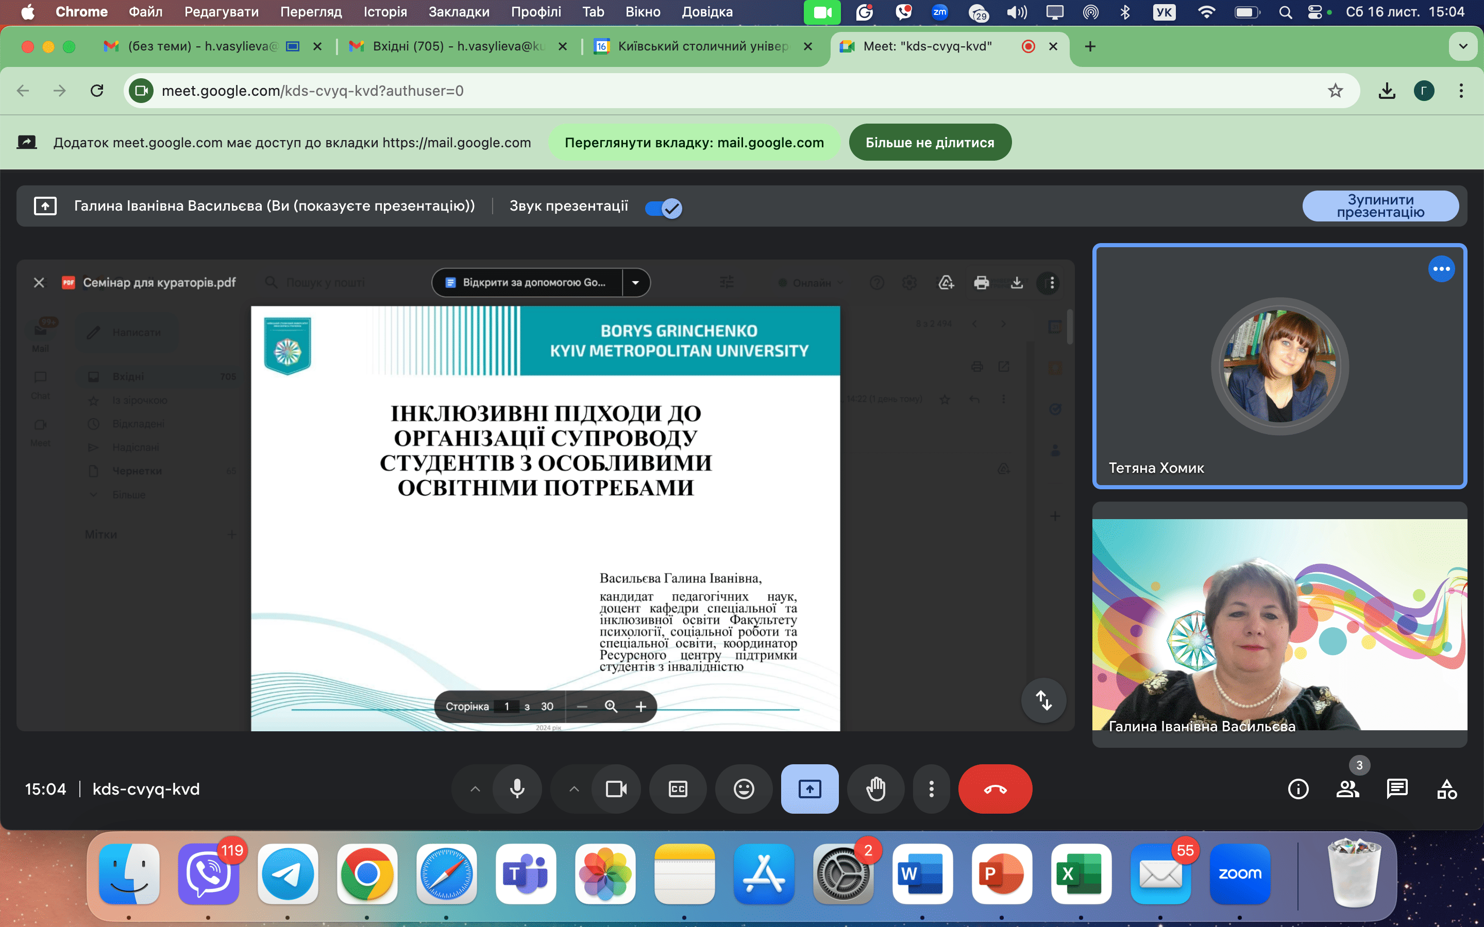1484x927 pixels.
Task: Mute the microphone
Action: [x=517, y=788]
